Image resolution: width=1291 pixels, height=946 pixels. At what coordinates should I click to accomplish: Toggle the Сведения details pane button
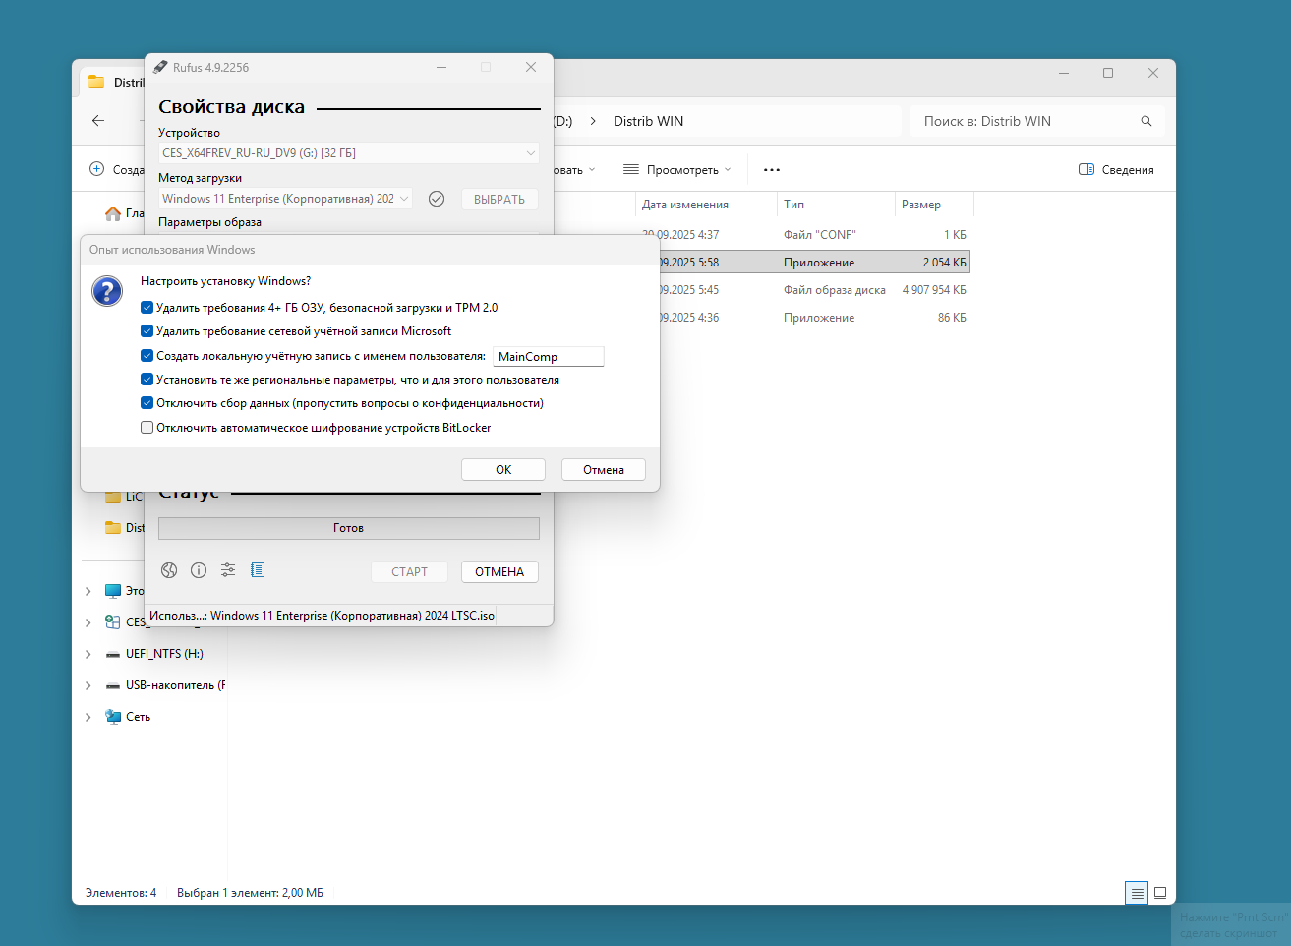[x=1116, y=170]
